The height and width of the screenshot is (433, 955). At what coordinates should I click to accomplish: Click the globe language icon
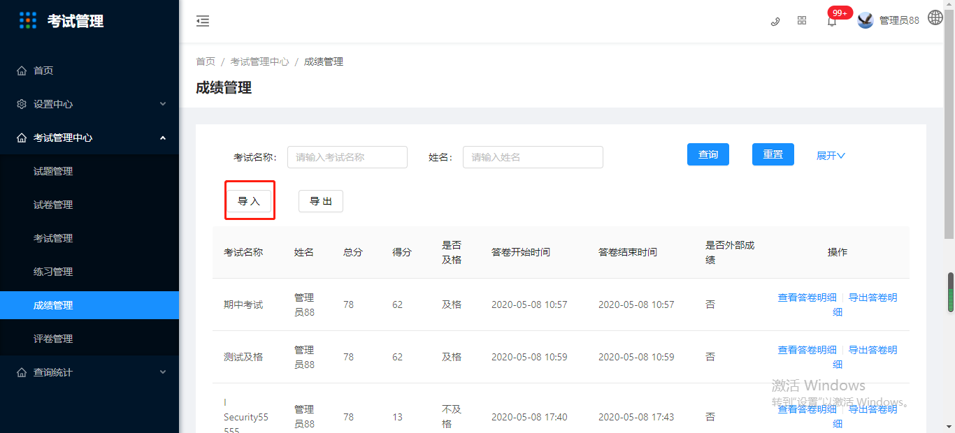(x=935, y=17)
